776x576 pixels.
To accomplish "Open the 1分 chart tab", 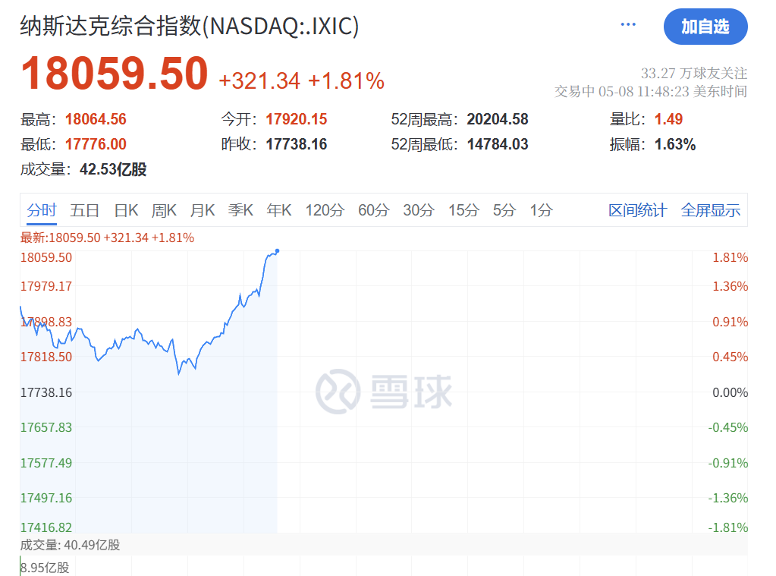I will [x=541, y=210].
